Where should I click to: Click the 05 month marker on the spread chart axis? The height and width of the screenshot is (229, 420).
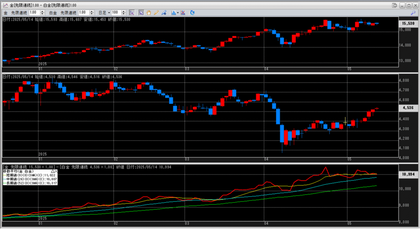point(349,223)
